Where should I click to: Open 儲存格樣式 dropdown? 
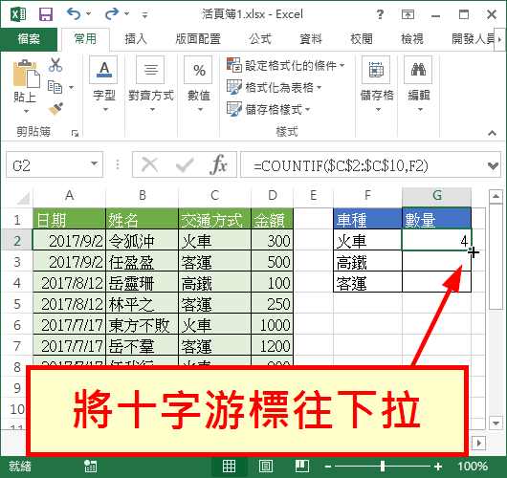[269, 109]
